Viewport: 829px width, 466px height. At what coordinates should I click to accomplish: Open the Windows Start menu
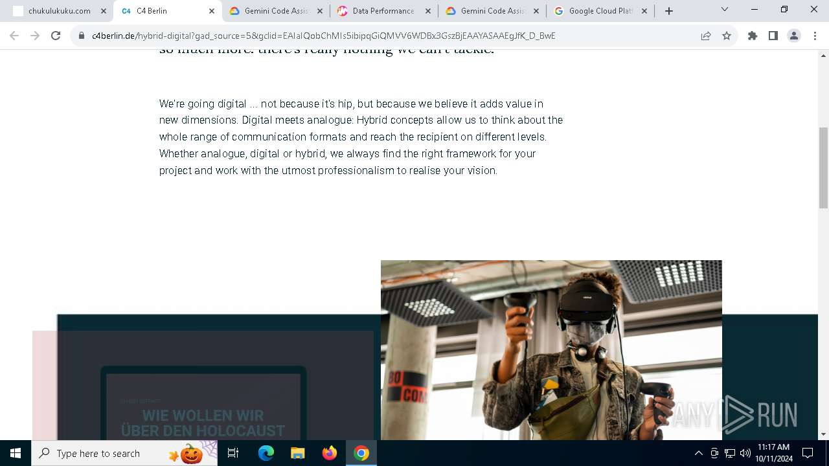click(x=16, y=453)
